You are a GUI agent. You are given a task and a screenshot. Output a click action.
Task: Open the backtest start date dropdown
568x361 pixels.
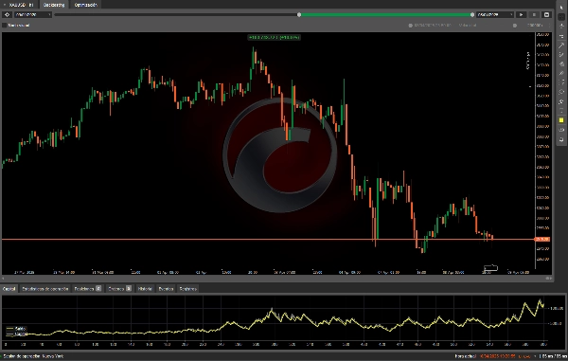33,15
